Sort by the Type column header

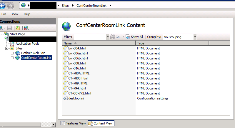click(x=172, y=43)
